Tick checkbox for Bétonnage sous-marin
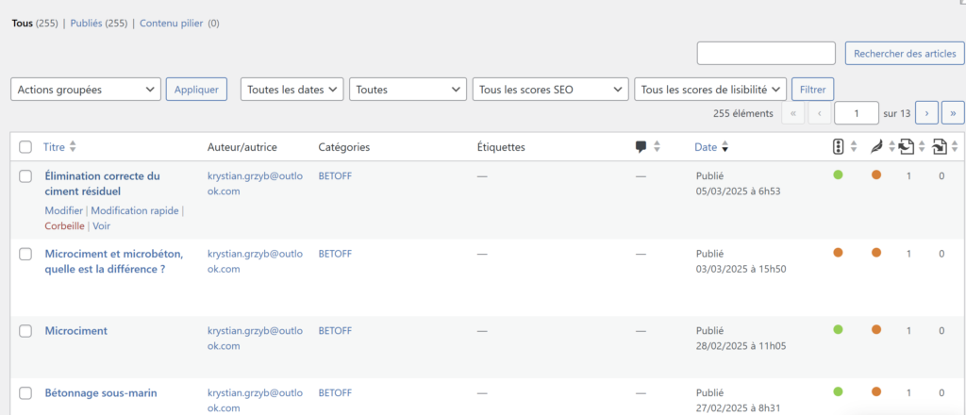Image resolution: width=966 pixels, height=415 pixels. pyautogui.click(x=25, y=392)
